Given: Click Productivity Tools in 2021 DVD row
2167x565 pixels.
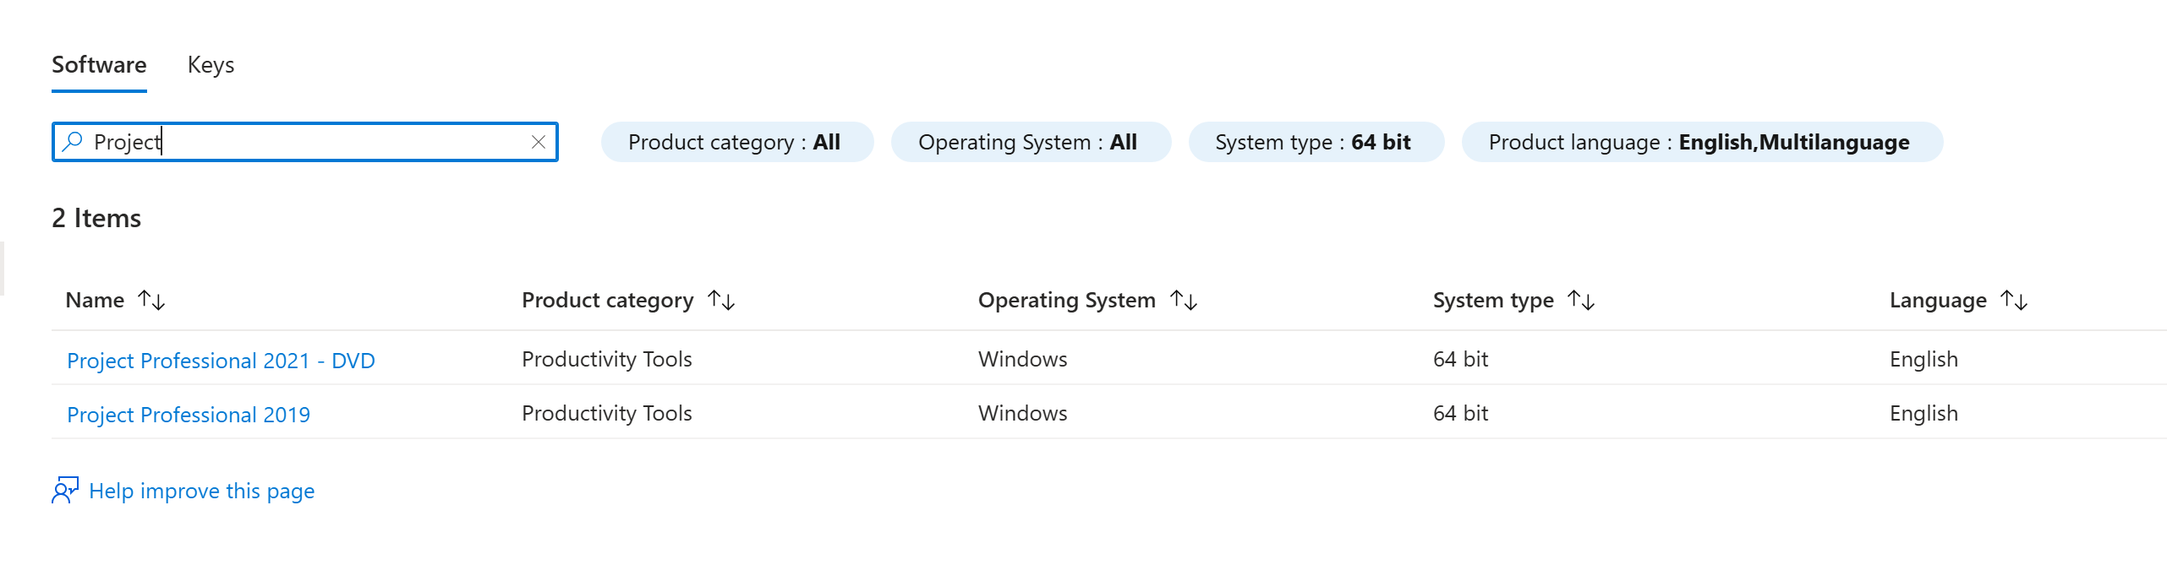Looking at the screenshot, I should (x=607, y=359).
